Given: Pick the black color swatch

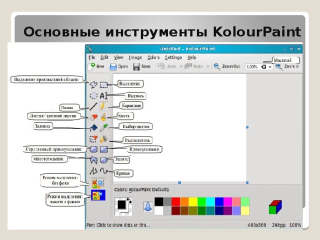Looking at the screenshot, I should pyautogui.click(x=159, y=201).
